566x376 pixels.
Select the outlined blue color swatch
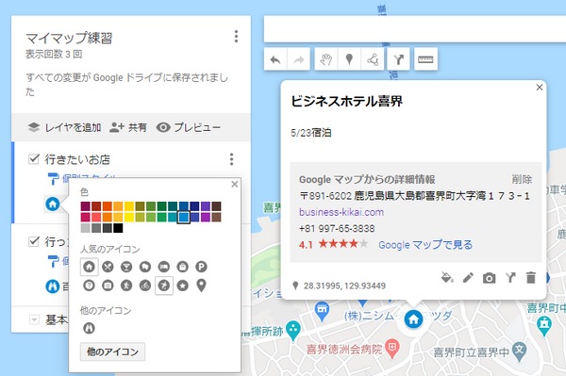pyautogui.click(x=183, y=217)
